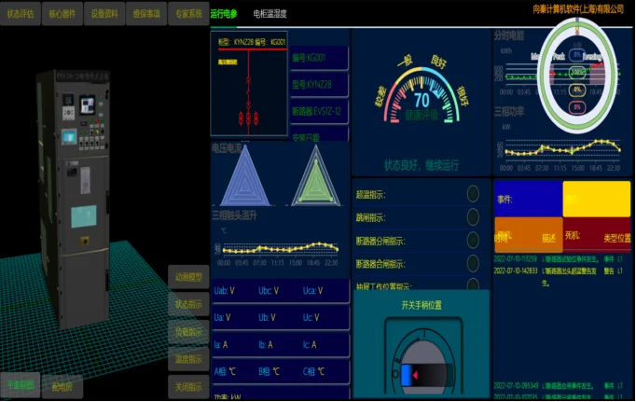636x402 pixels.
Task: Click the B相: ℃ temperature reading
Action: tap(269, 371)
